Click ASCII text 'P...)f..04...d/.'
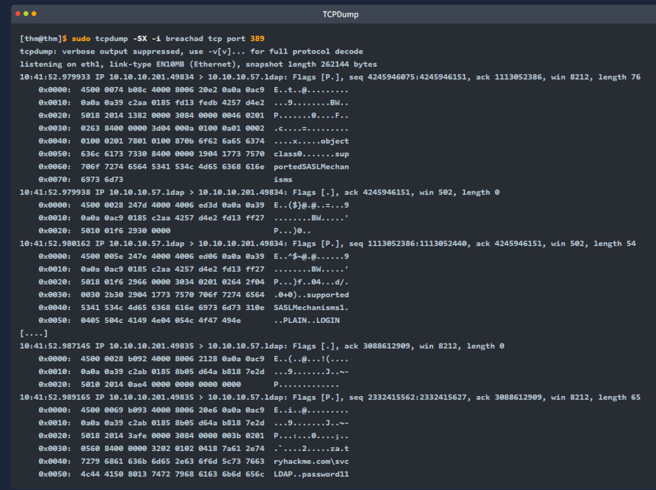 [311, 282]
